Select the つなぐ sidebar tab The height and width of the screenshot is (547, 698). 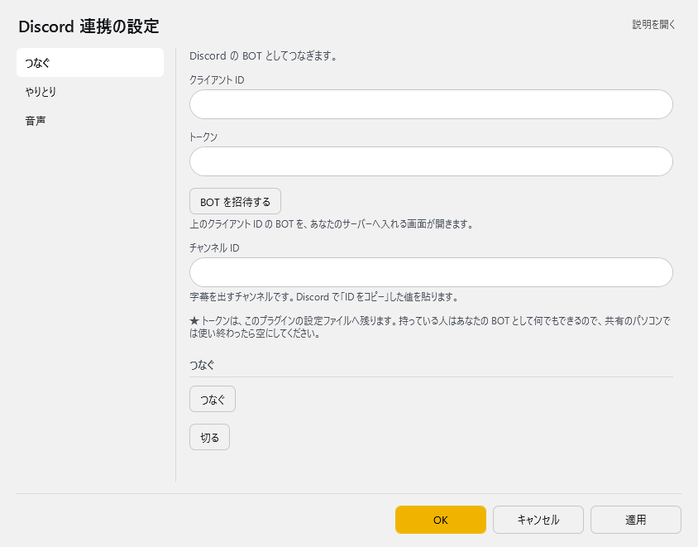[90, 63]
